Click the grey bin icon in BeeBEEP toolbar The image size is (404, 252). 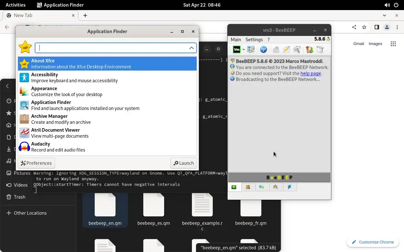tap(320, 49)
